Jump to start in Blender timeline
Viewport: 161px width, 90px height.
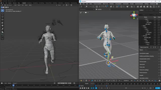click(58, 83)
